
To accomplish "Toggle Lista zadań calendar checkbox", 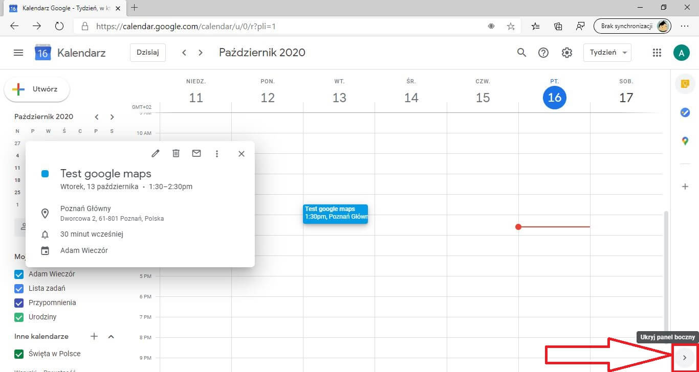I will pyautogui.click(x=19, y=288).
